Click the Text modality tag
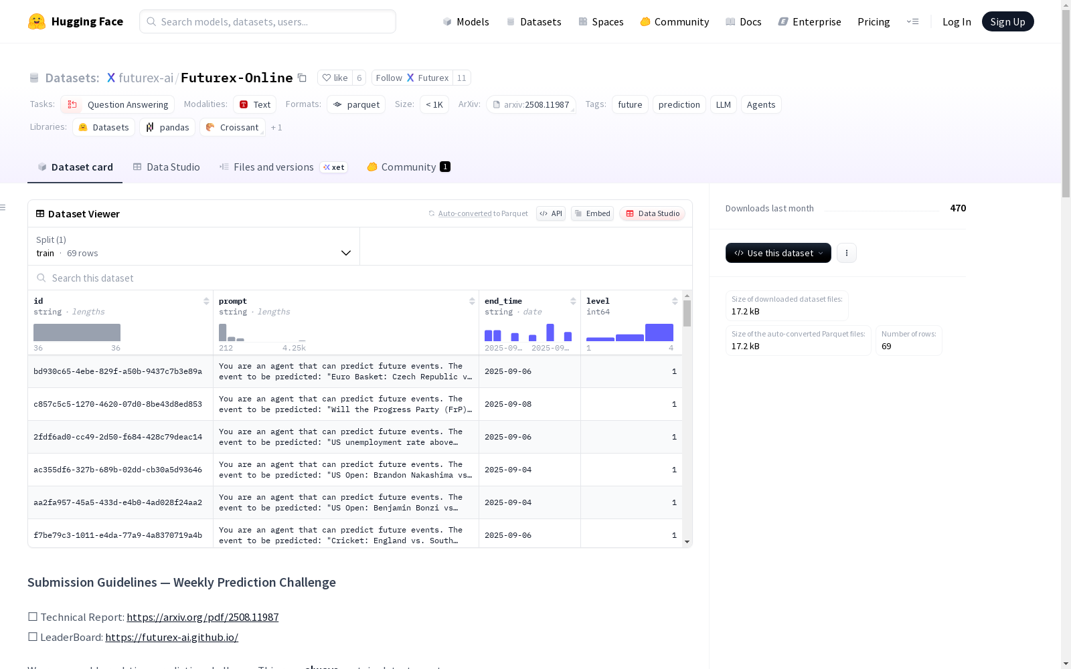This screenshot has height=669, width=1071. click(x=255, y=104)
